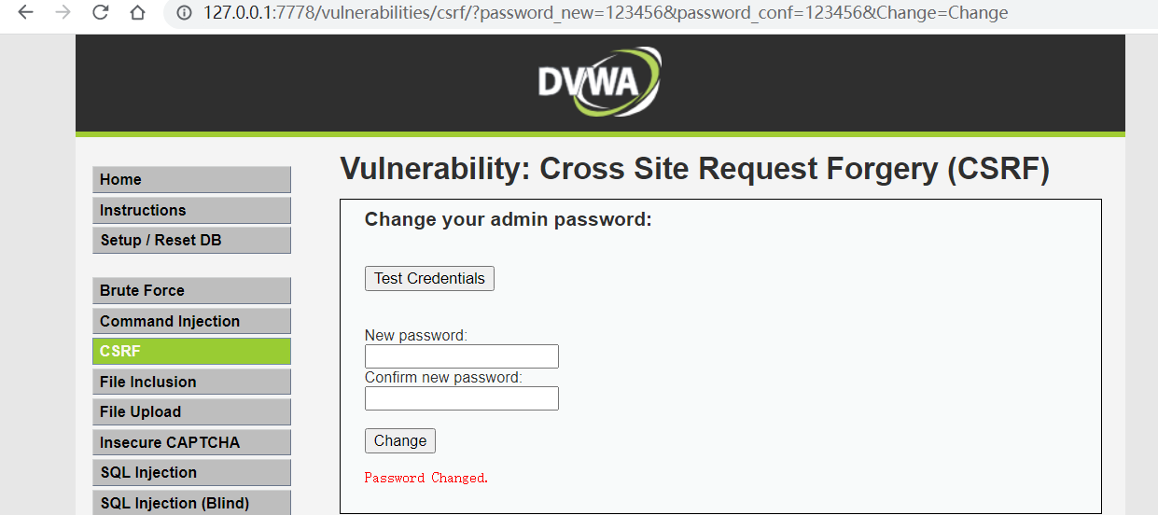Viewport: 1158px width, 515px height.
Task: Click the browser back arrow
Action: 26,13
